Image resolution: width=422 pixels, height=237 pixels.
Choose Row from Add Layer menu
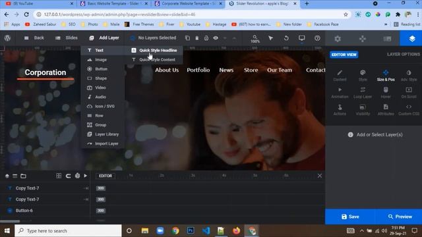[x=103, y=116]
